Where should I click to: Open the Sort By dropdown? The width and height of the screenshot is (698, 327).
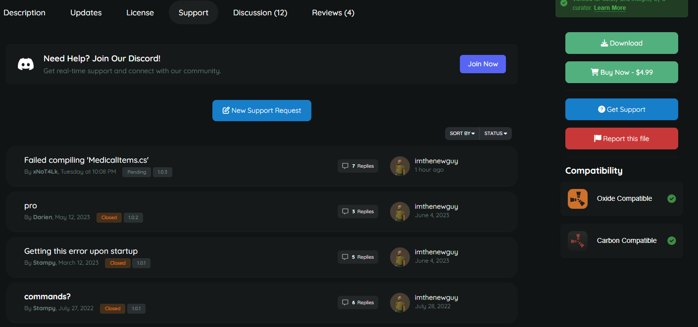(x=462, y=134)
